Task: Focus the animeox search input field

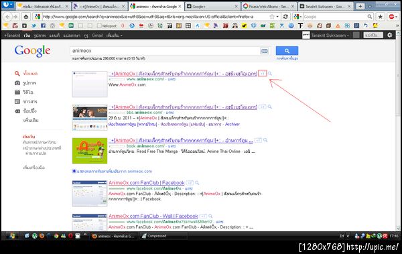Action: tap(165, 51)
